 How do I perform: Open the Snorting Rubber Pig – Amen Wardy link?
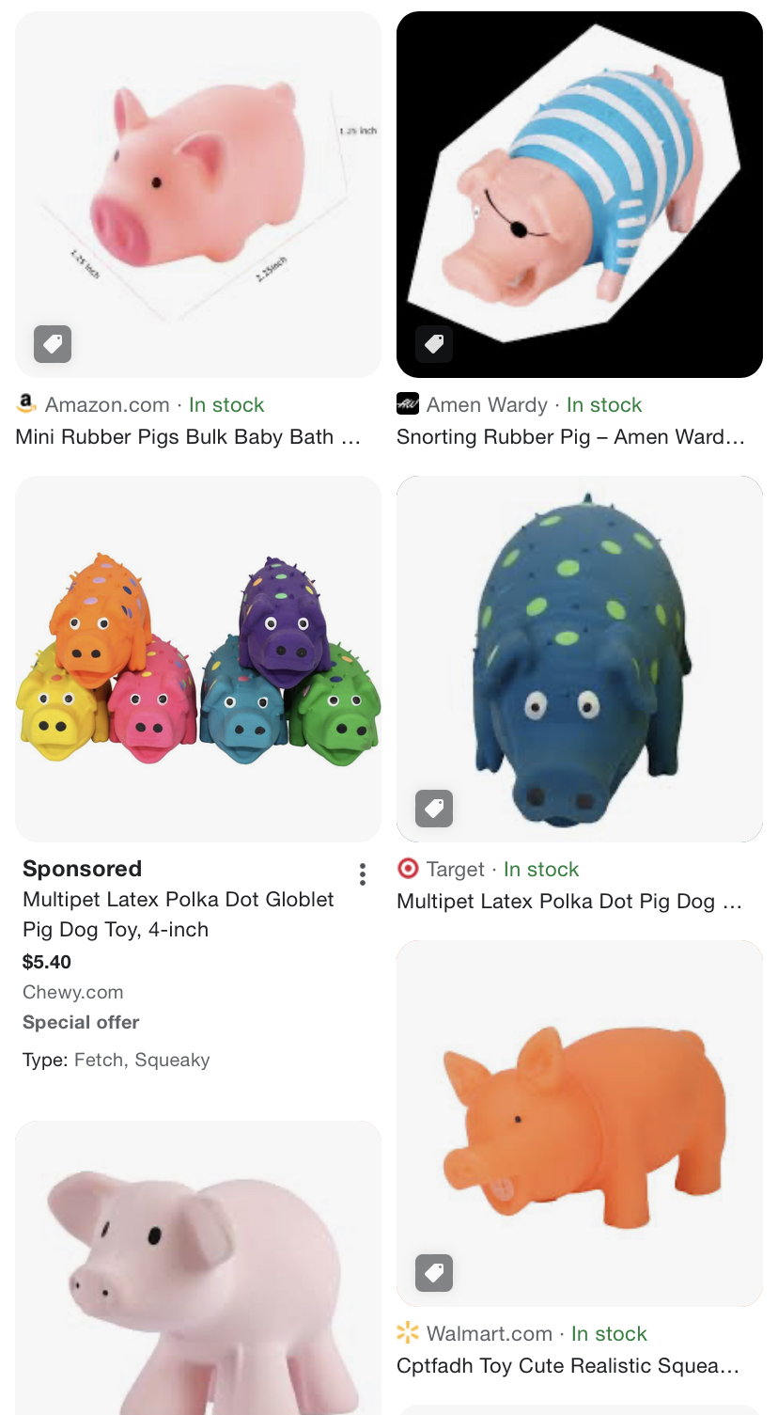(569, 437)
